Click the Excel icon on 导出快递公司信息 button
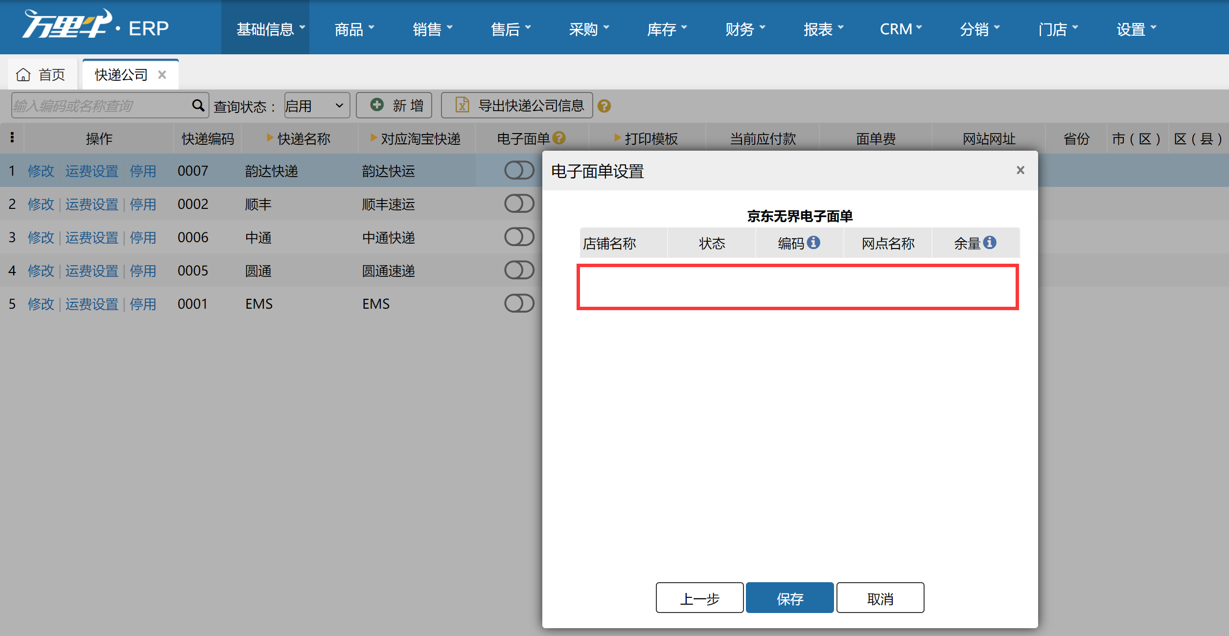 (462, 105)
